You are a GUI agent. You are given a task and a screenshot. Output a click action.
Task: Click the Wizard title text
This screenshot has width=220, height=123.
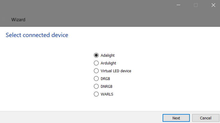[18, 20]
